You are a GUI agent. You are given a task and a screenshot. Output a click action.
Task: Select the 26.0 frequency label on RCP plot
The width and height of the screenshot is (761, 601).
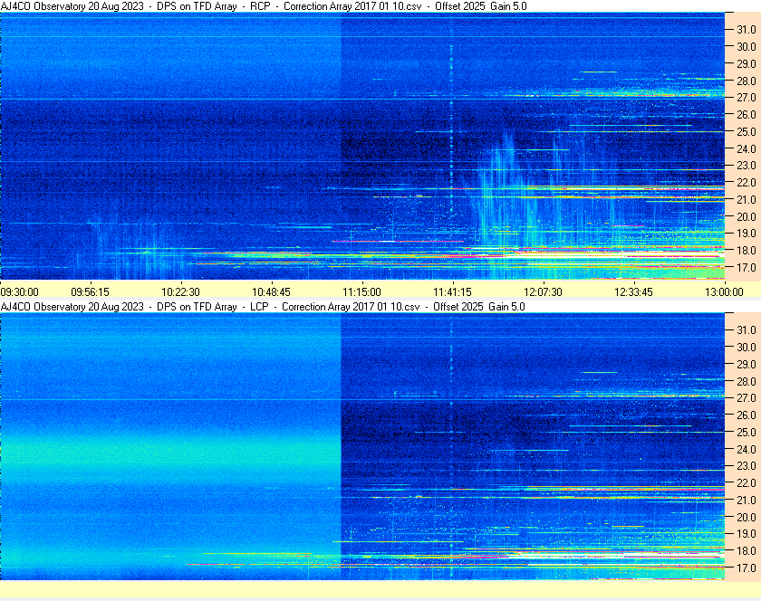(747, 114)
